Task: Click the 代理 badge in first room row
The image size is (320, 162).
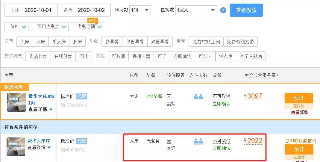Action: tap(81, 96)
